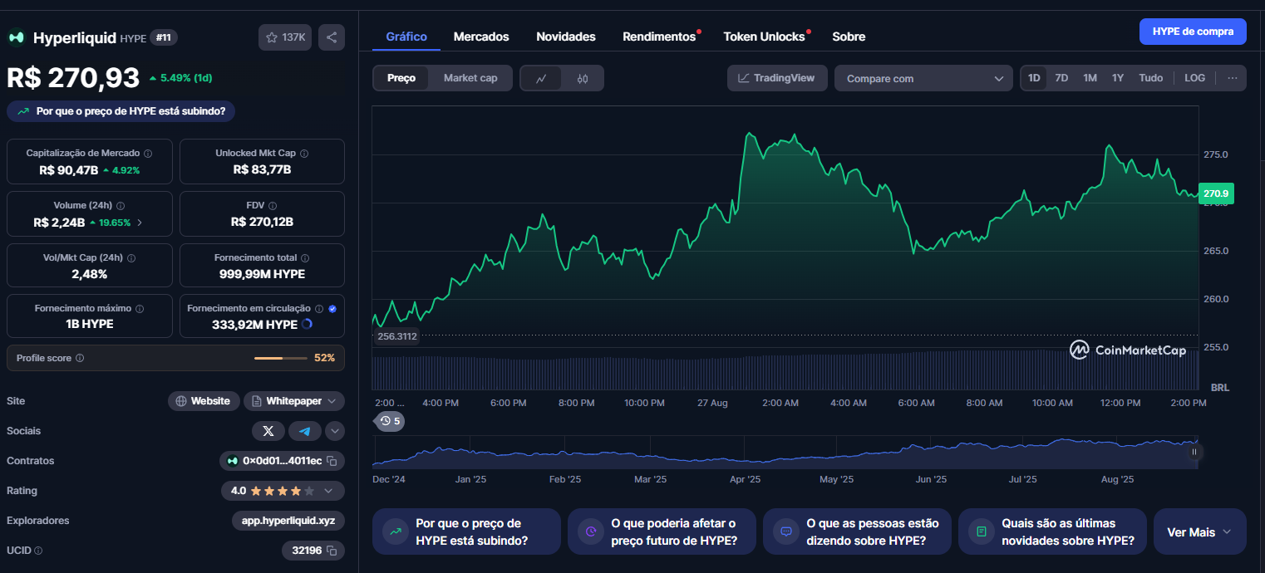Click the upward trend icon in price question pill
1265x573 pixels.
coord(23,111)
